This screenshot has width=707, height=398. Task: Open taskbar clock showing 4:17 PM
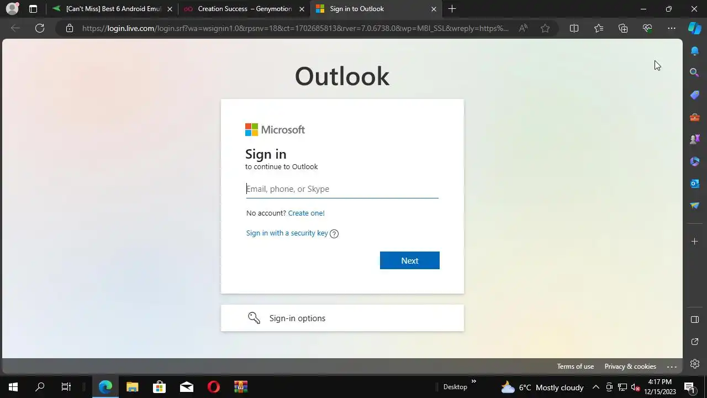pos(660,387)
